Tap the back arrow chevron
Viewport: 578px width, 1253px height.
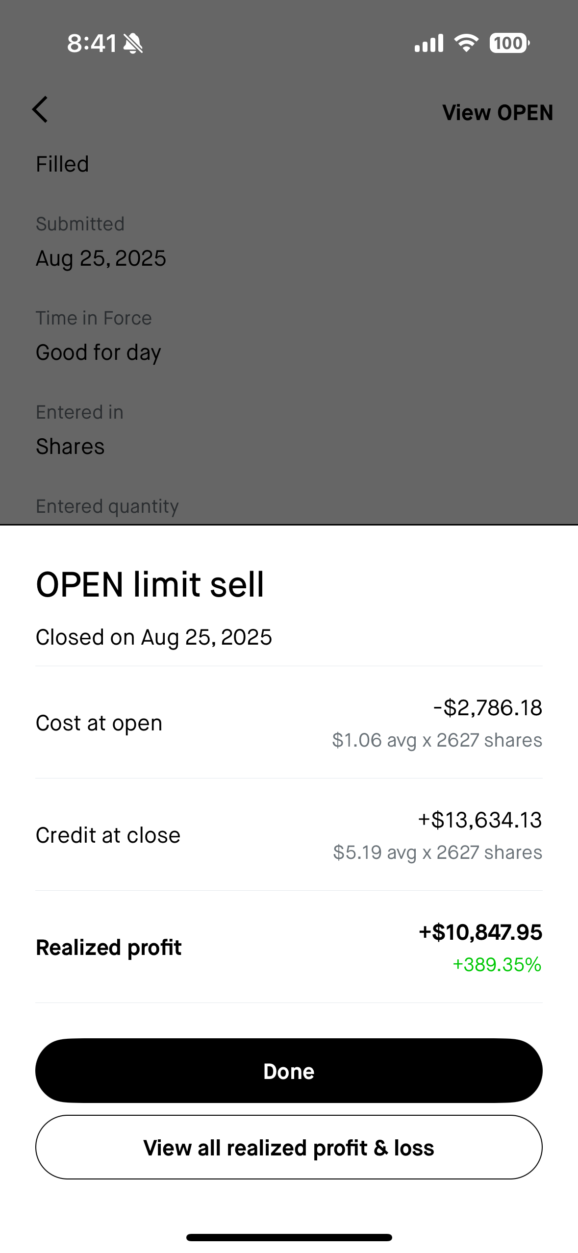(40, 109)
